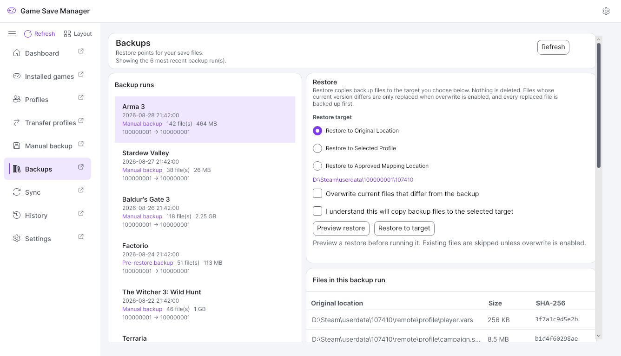
Task: Select the Terraria backup run
Action: (x=205, y=336)
